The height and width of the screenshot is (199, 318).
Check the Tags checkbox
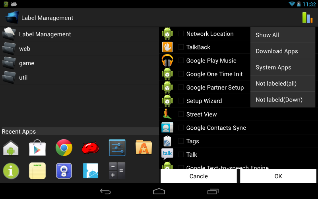[x=181, y=141]
